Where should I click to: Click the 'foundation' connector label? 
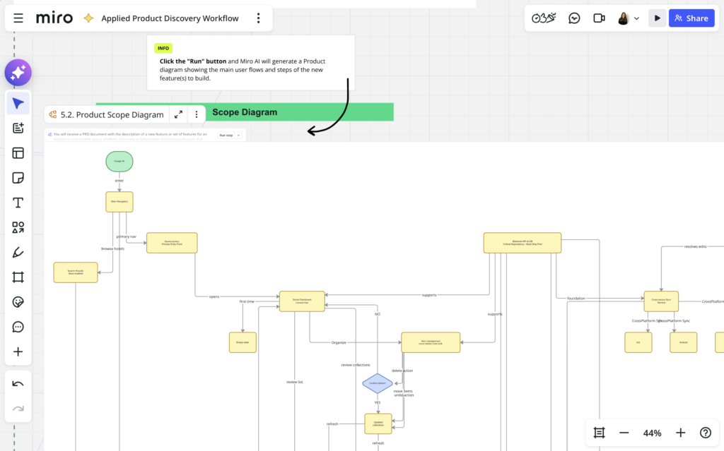(576, 299)
